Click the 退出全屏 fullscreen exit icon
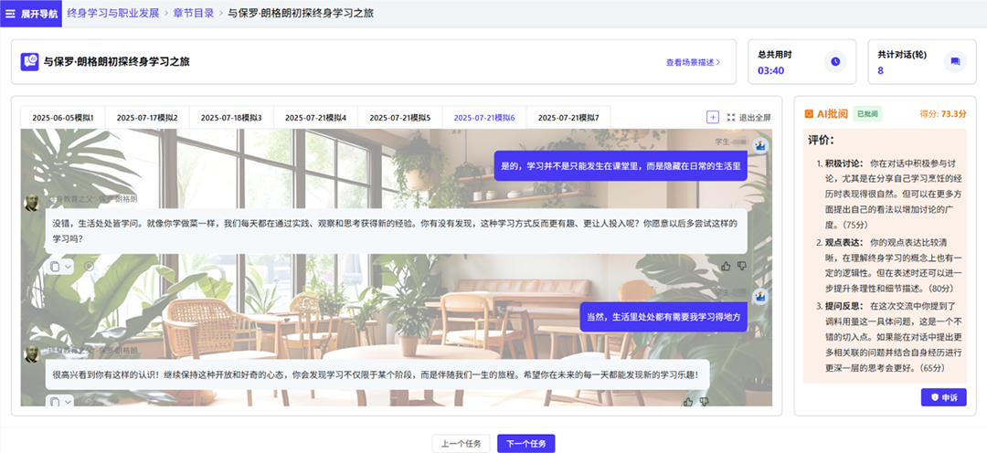This screenshot has width=987, height=453. point(731,117)
